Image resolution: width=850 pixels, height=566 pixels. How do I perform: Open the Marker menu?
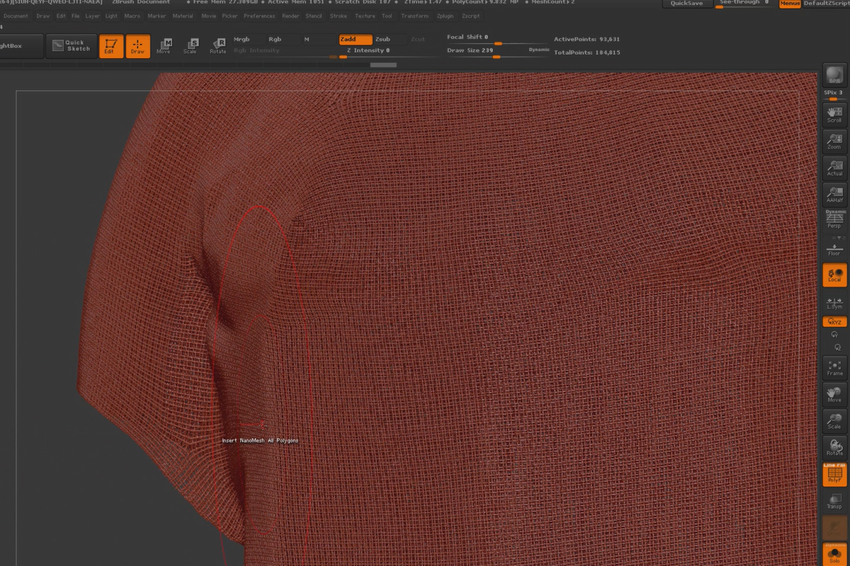157,16
